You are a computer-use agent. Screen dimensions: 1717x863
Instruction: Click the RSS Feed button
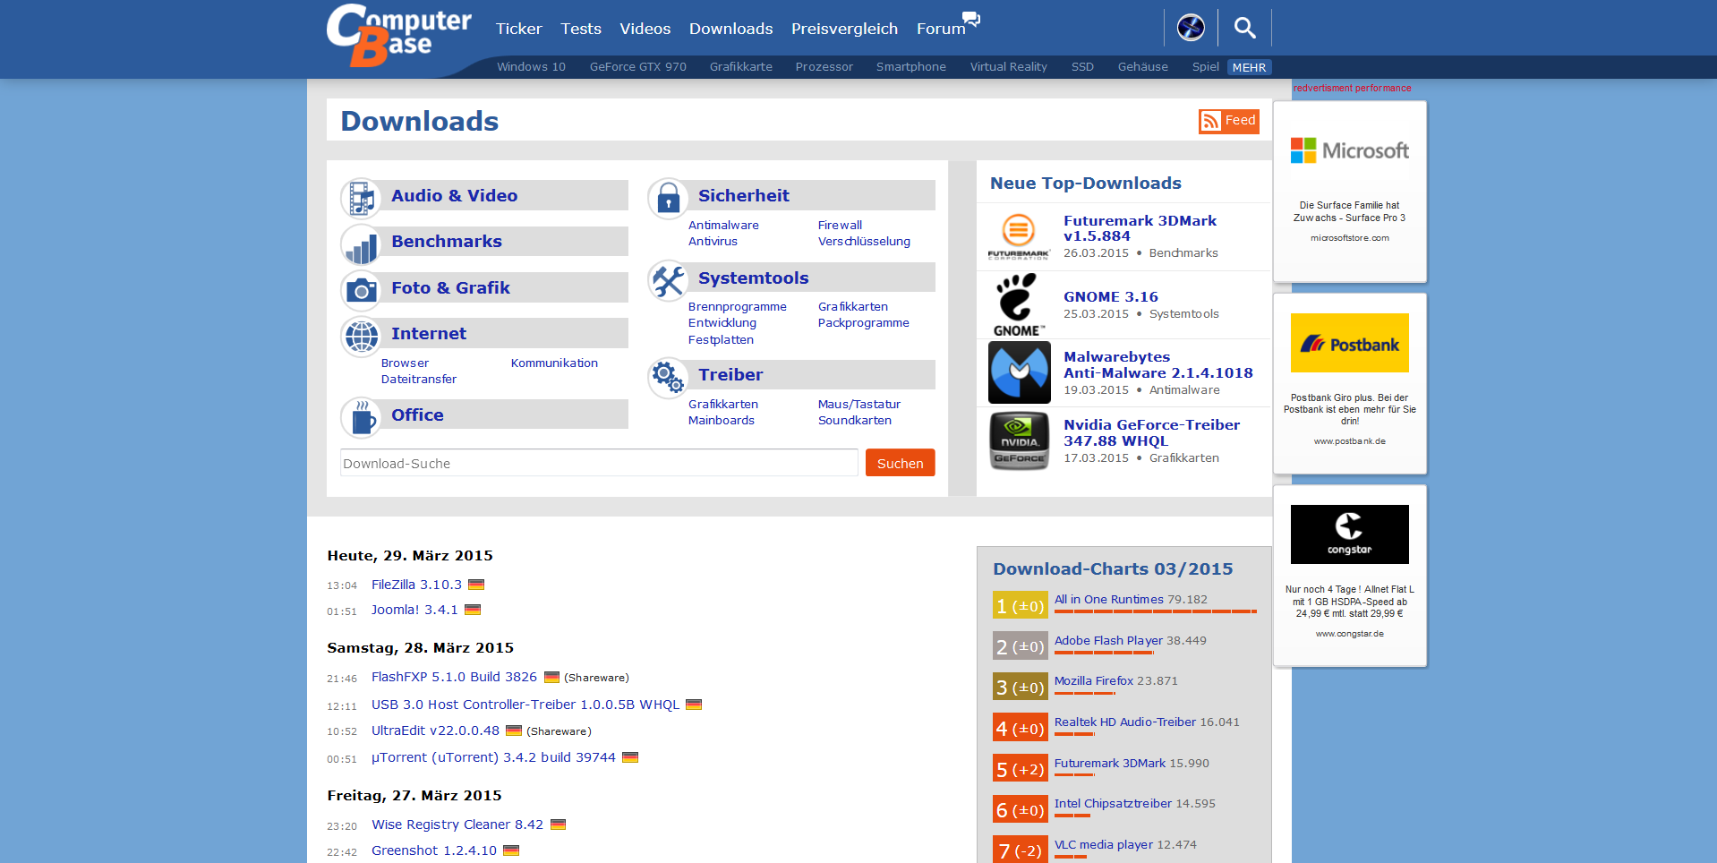click(1229, 121)
